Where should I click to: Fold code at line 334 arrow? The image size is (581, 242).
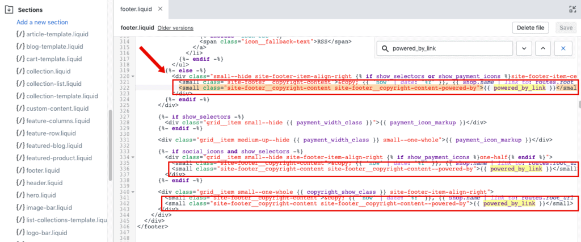coord(133,157)
